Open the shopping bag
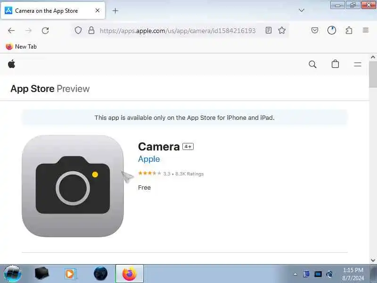 tap(335, 64)
